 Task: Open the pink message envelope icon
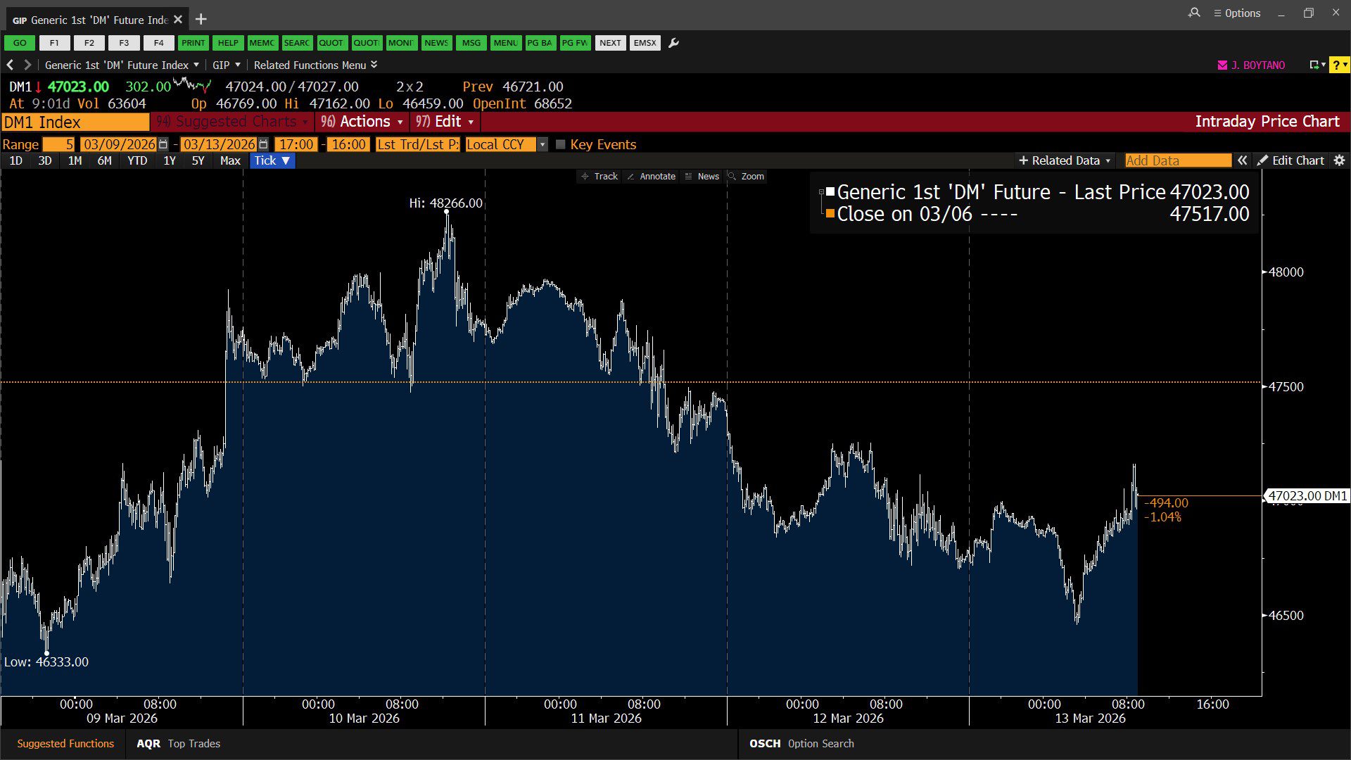click(1222, 65)
